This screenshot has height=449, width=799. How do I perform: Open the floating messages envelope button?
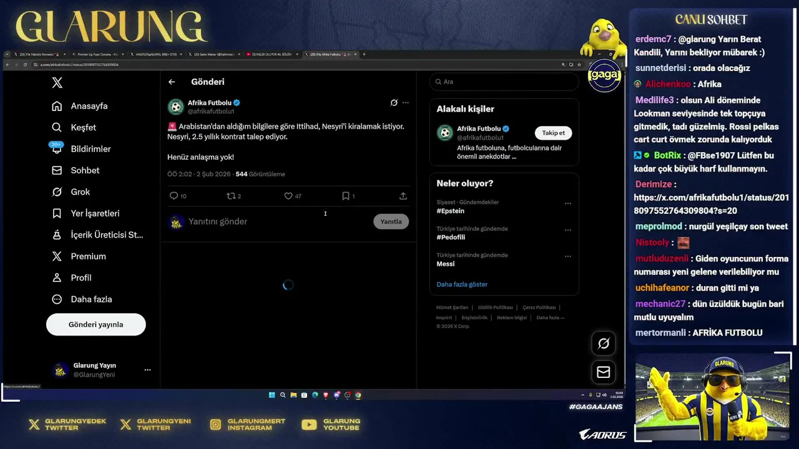point(604,372)
